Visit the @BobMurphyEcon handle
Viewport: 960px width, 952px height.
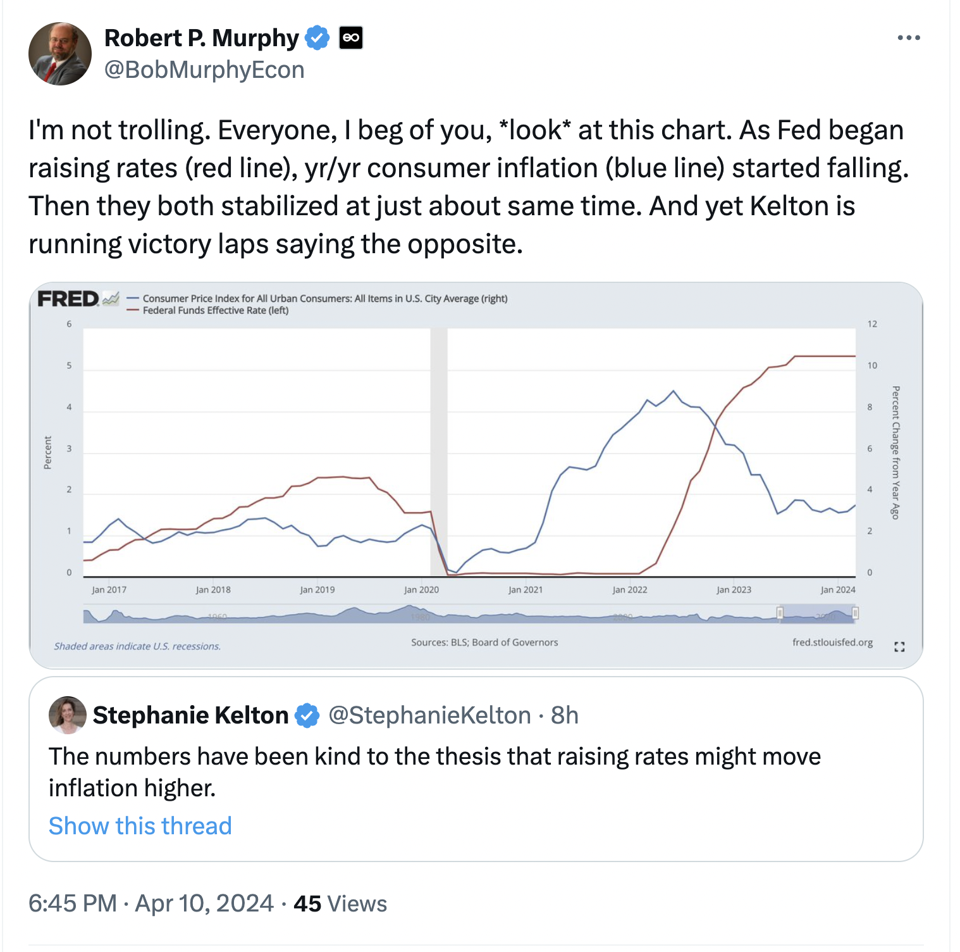click(x=204, y=70)
